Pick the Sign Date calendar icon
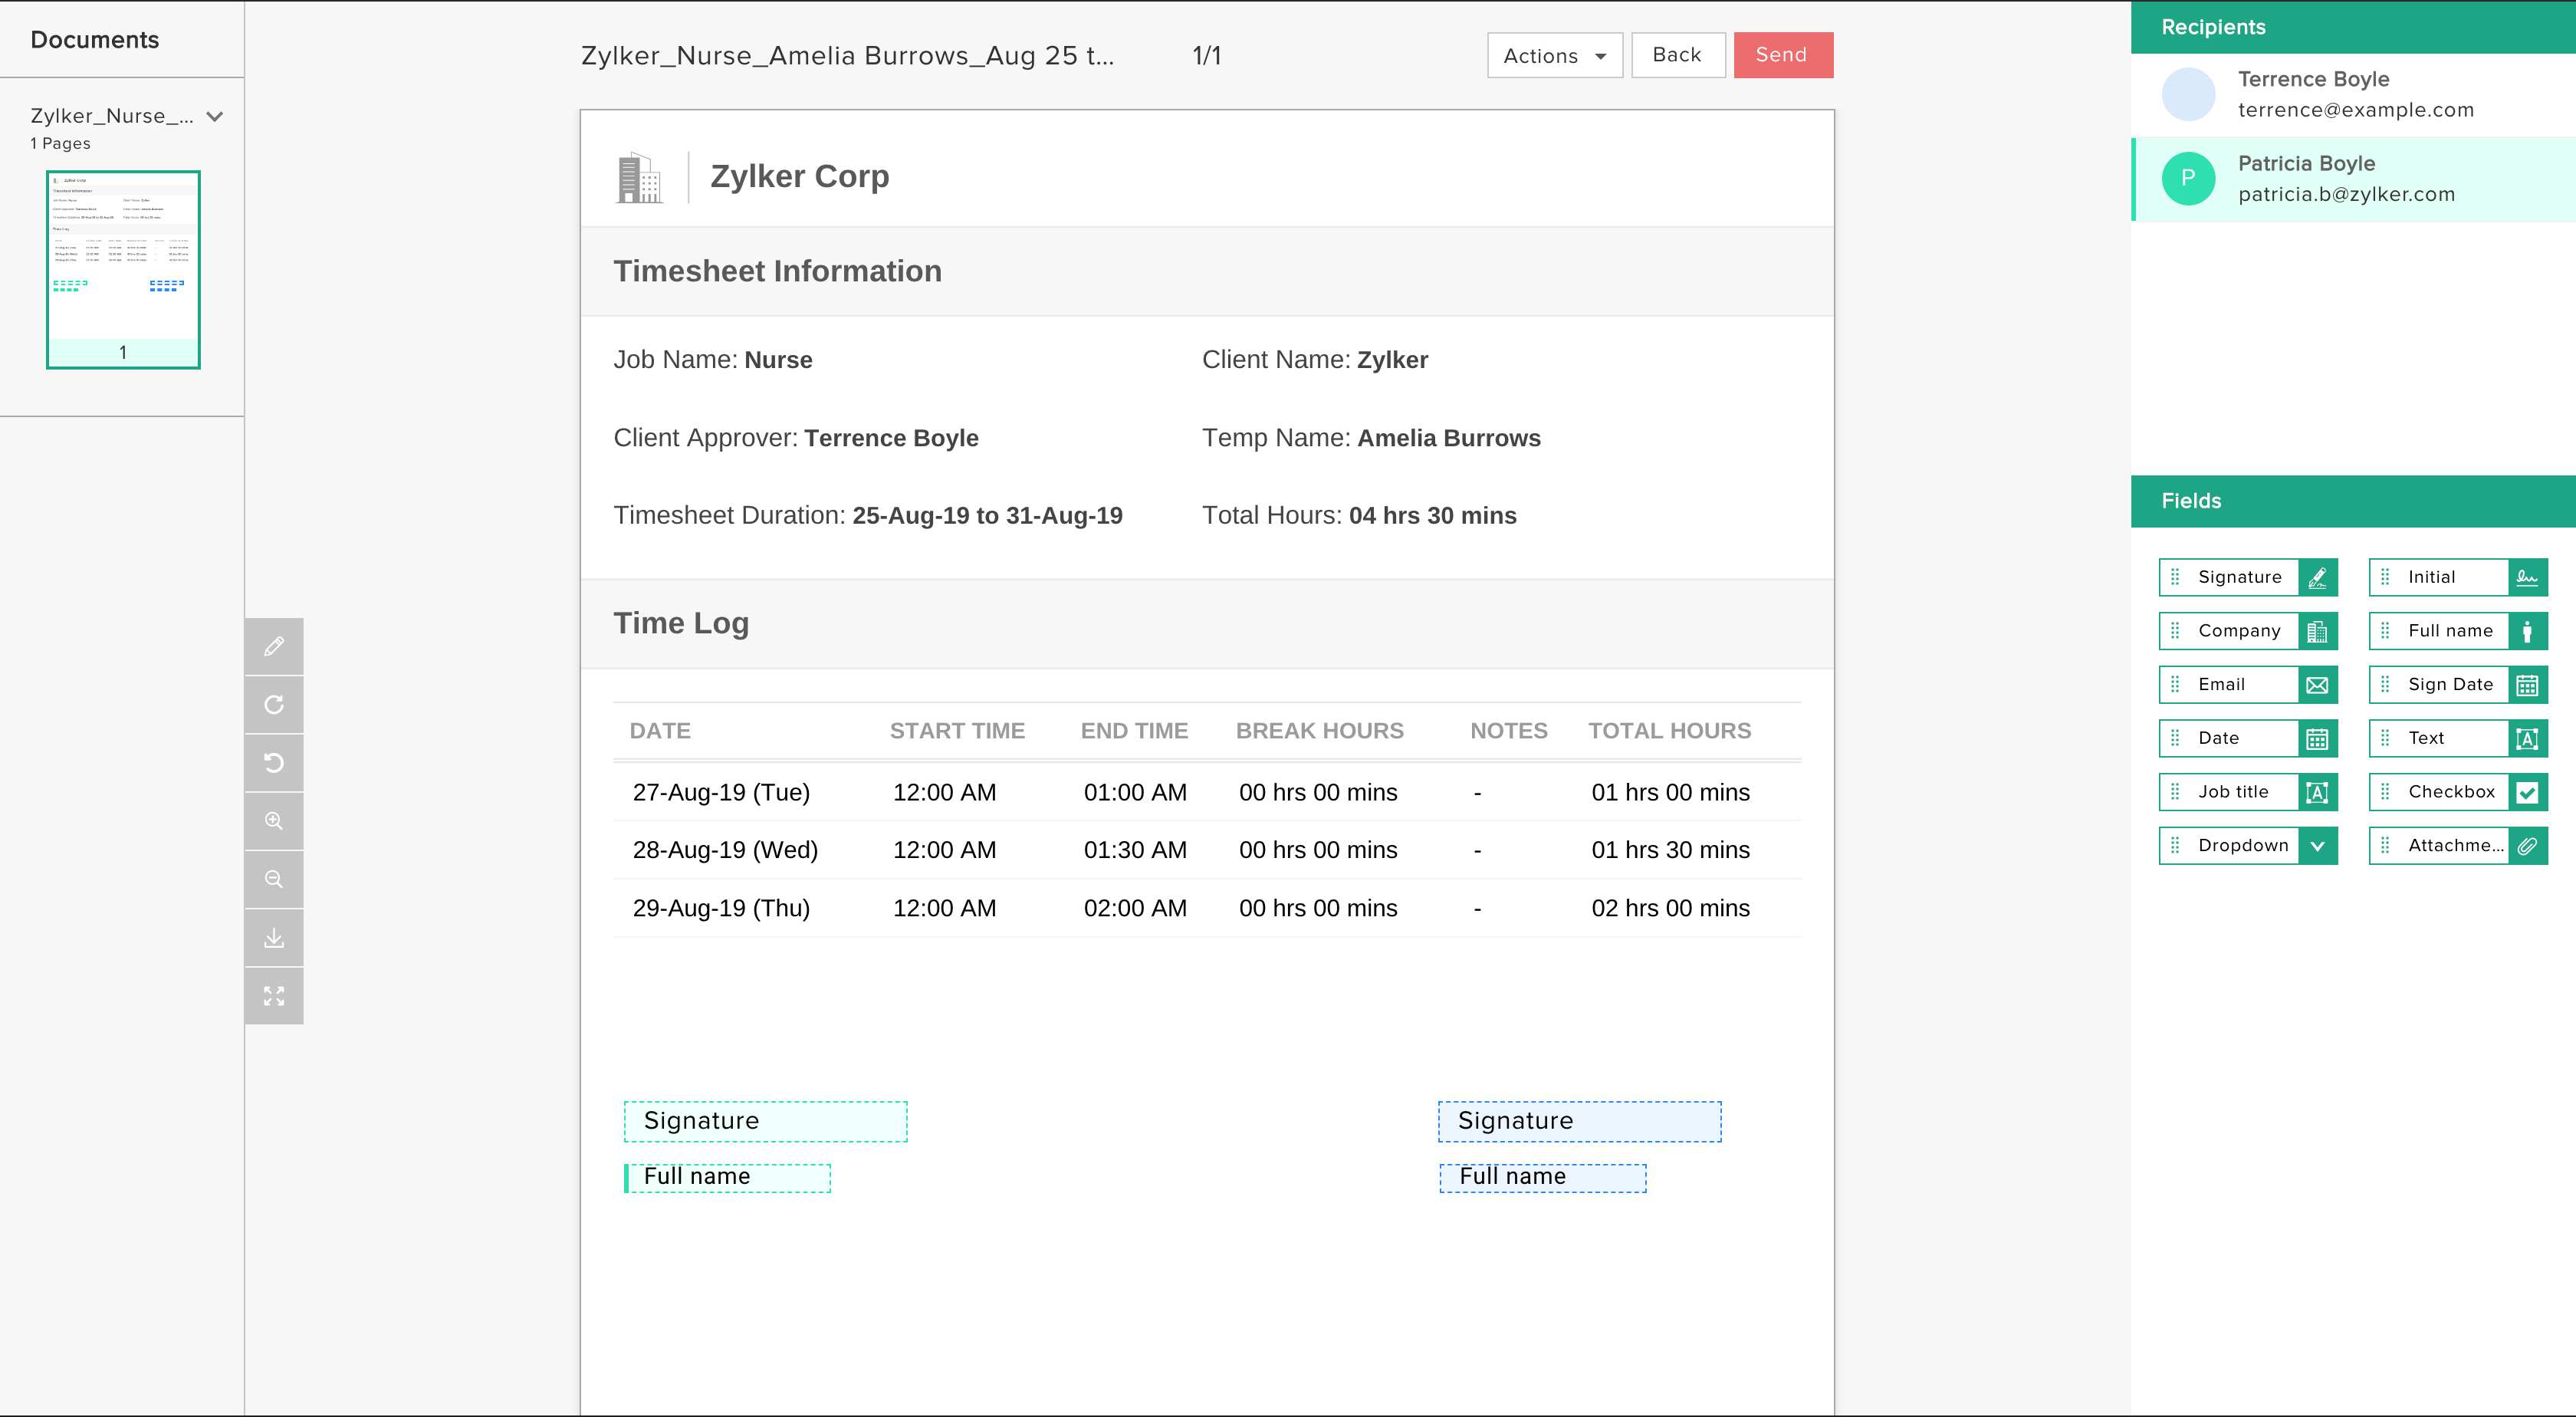Viewport: 2576px width, 1417px height. (x=2527, y=685)
